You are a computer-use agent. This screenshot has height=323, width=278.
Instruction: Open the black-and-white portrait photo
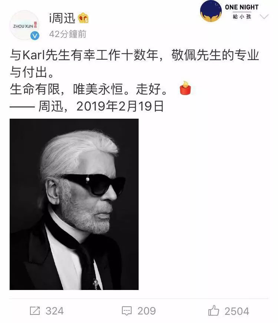74,204
